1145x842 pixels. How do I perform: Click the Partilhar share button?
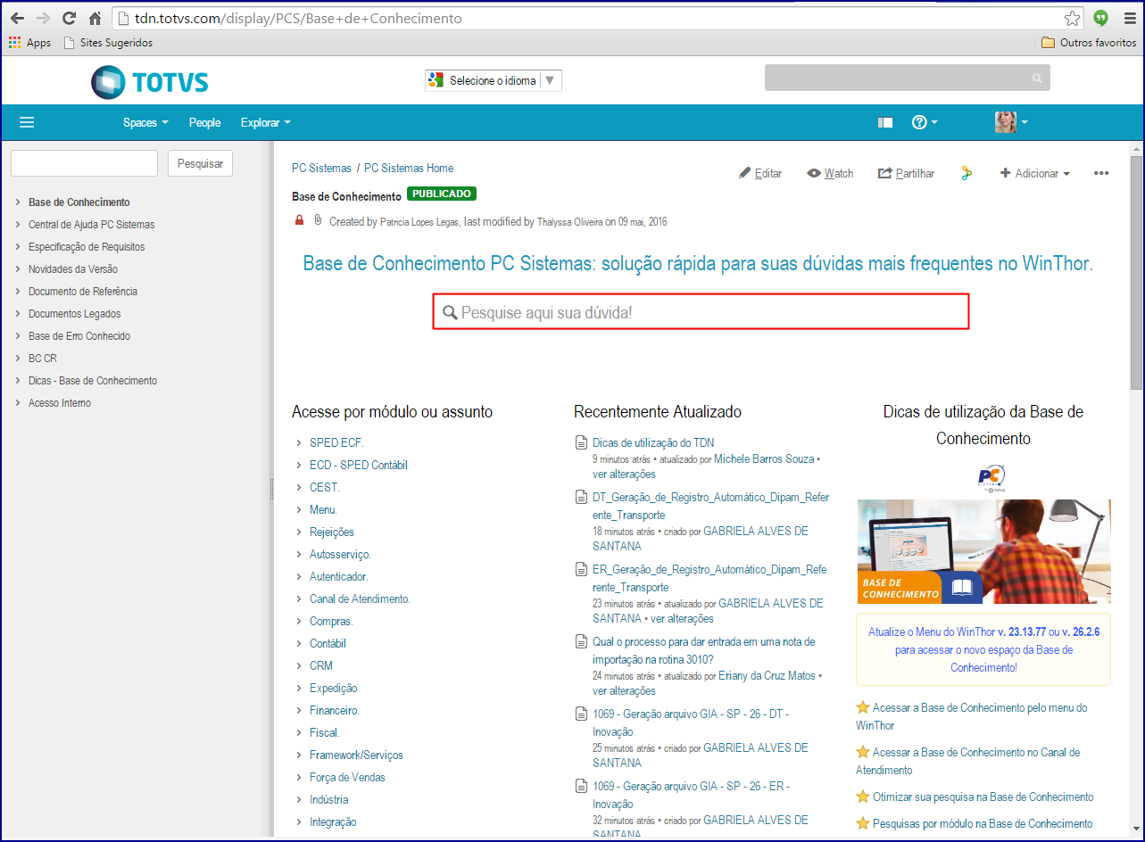(907, 173)
